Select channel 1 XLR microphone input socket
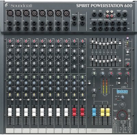The height and width of the screenshot is (137, 137). (x=10, y=13)
